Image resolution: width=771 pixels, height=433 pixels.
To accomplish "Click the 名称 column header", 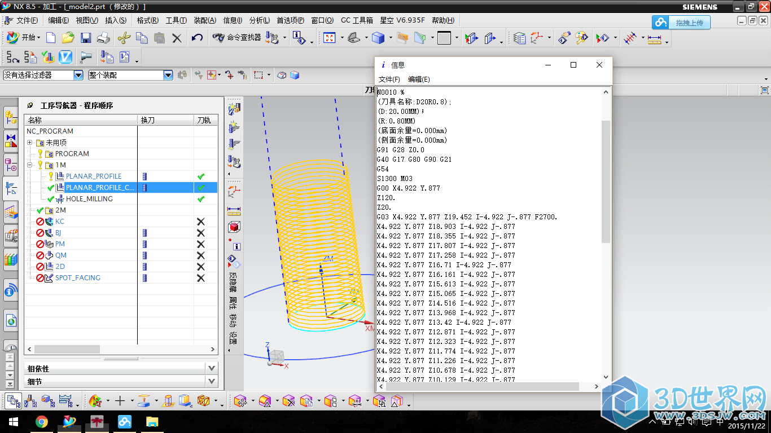I will [x=81, y=120].
